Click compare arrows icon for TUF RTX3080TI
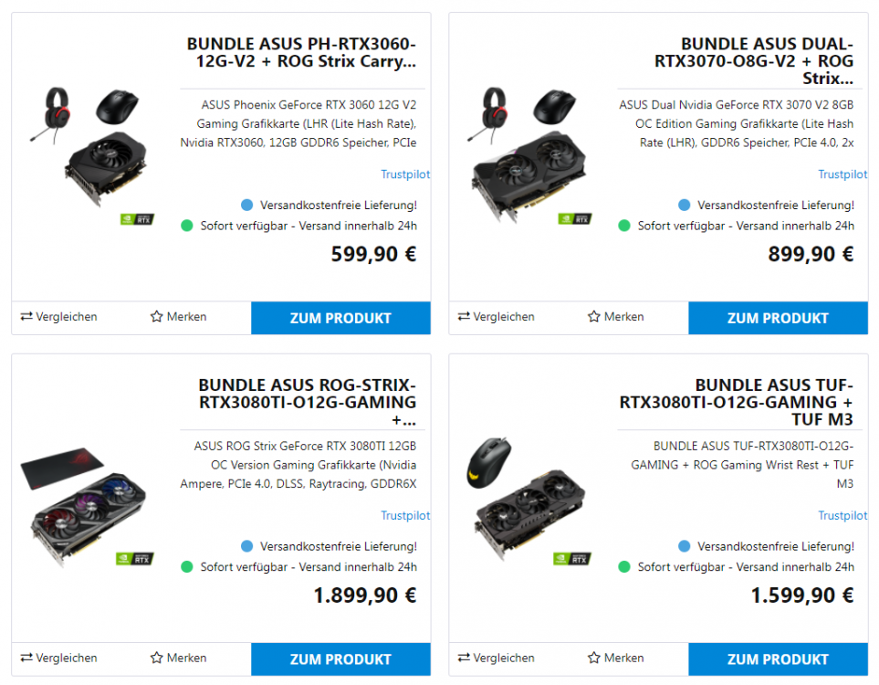Viewport: 879px width, 685px height. pyautogui.click(x=464, y=658)
